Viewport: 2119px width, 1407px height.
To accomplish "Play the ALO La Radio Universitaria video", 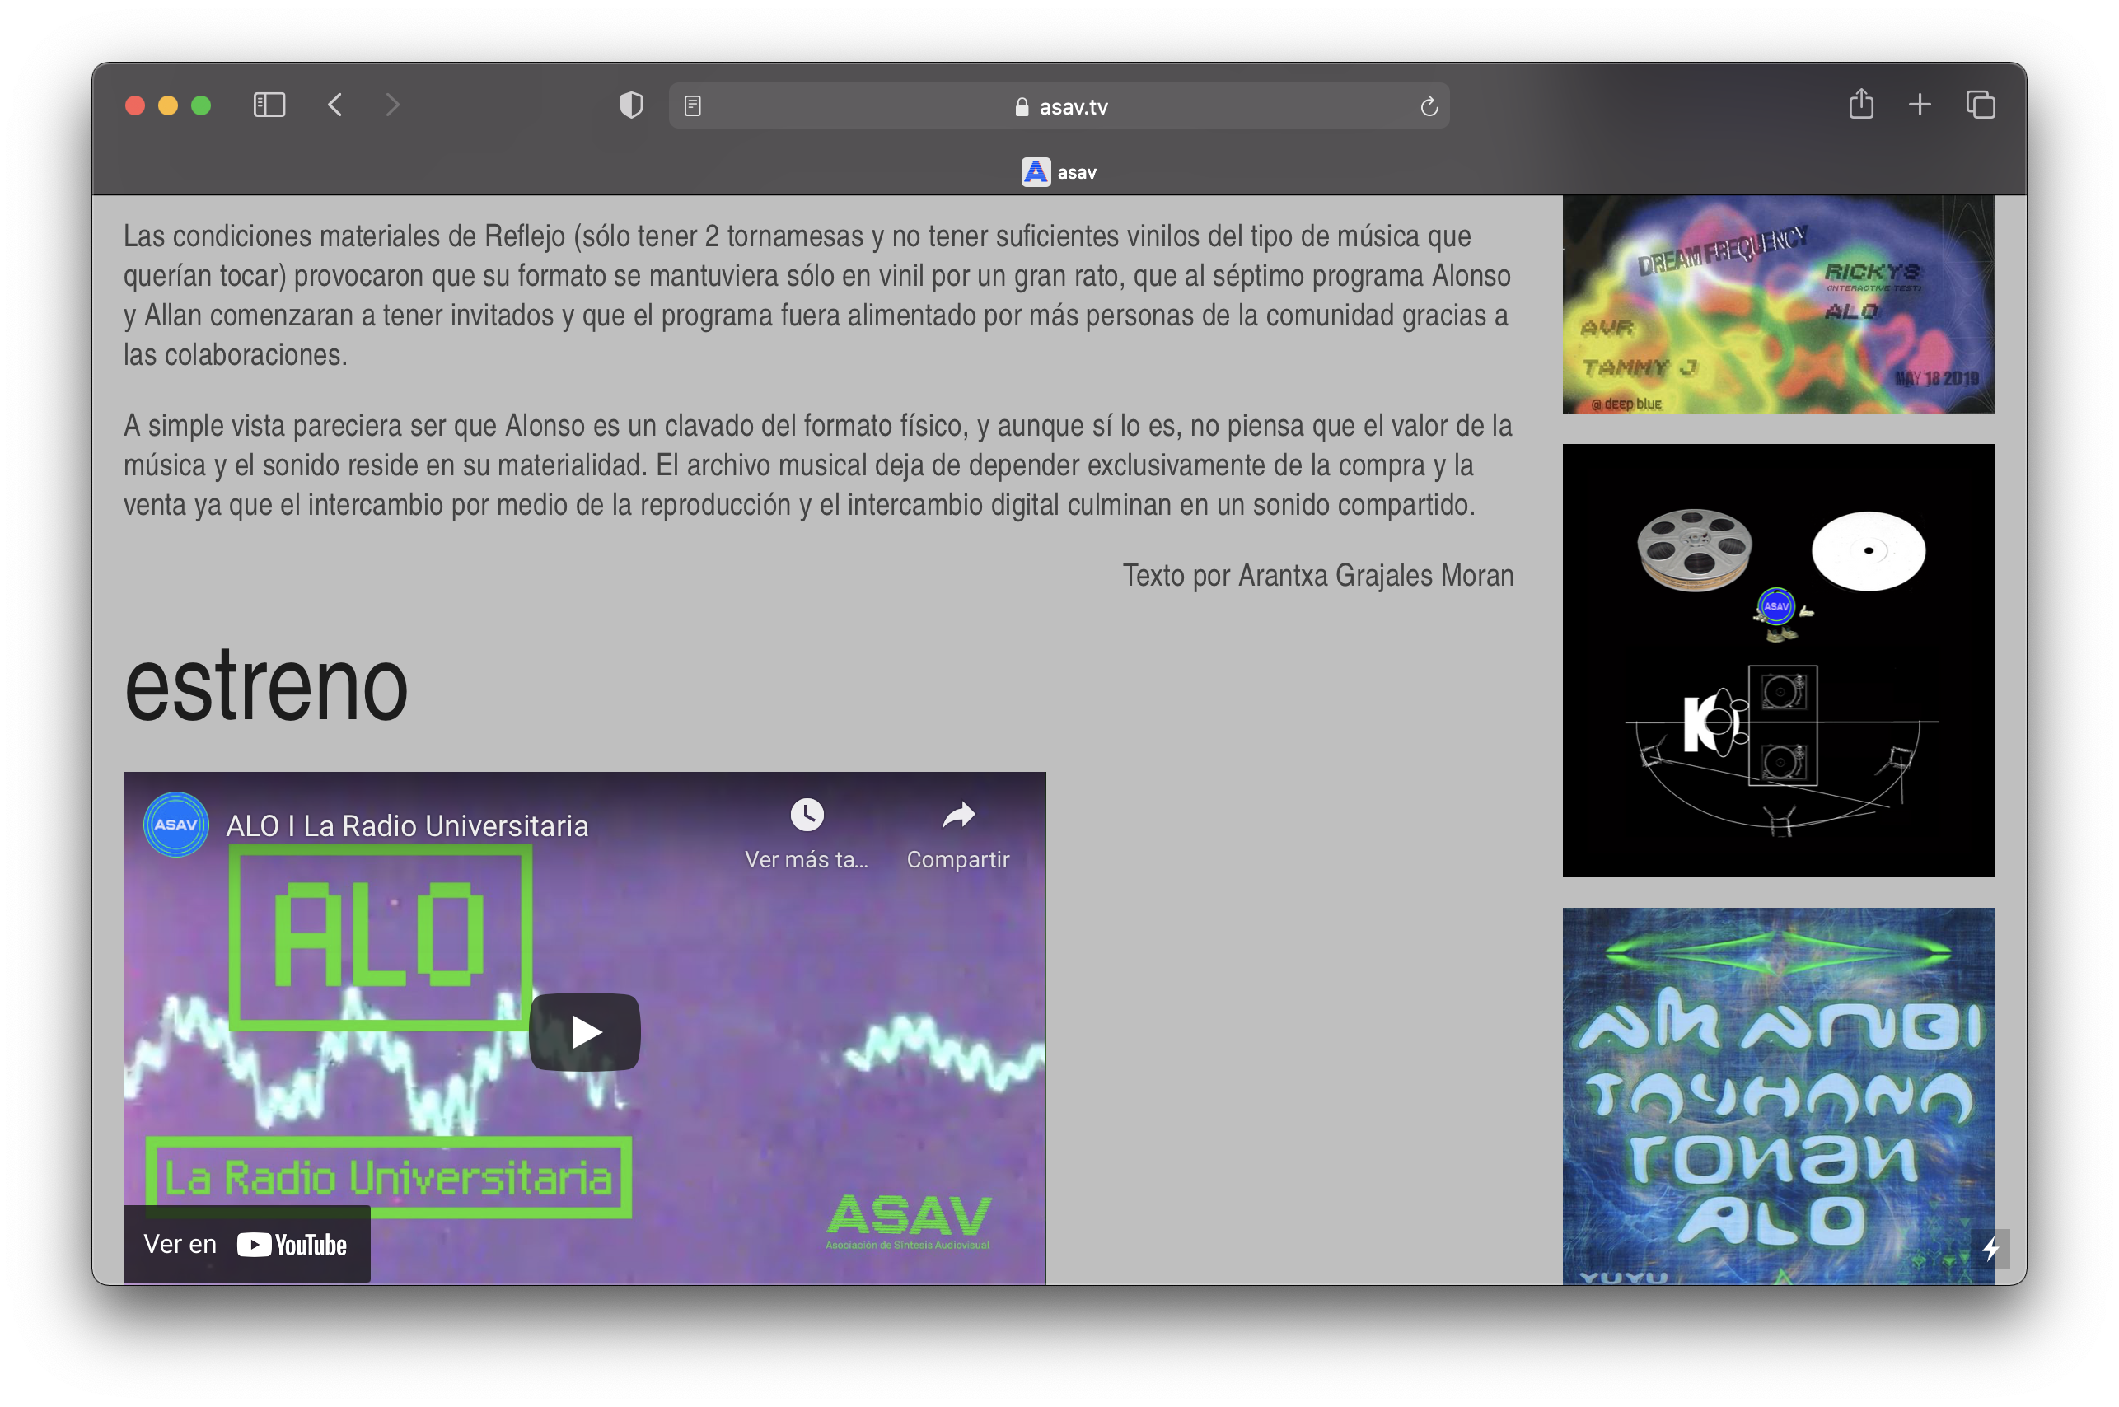I will (584, 1031).
